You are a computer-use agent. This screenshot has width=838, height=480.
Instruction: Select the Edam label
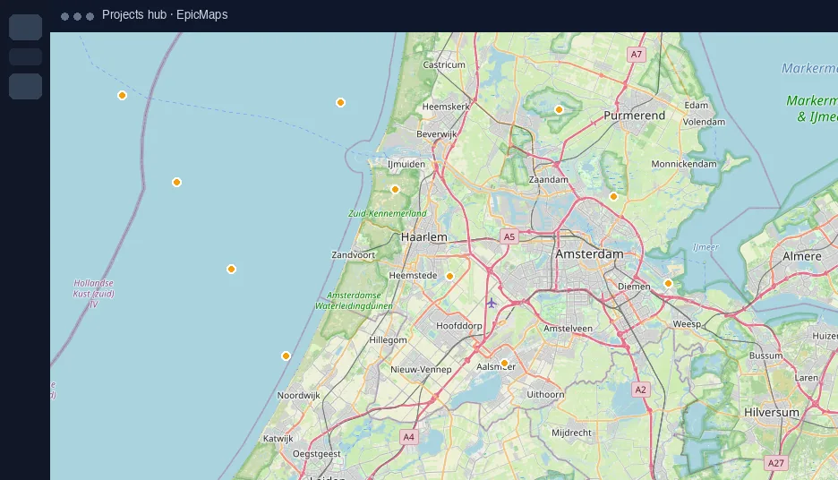pyautogui.click(x=697, y=106)
